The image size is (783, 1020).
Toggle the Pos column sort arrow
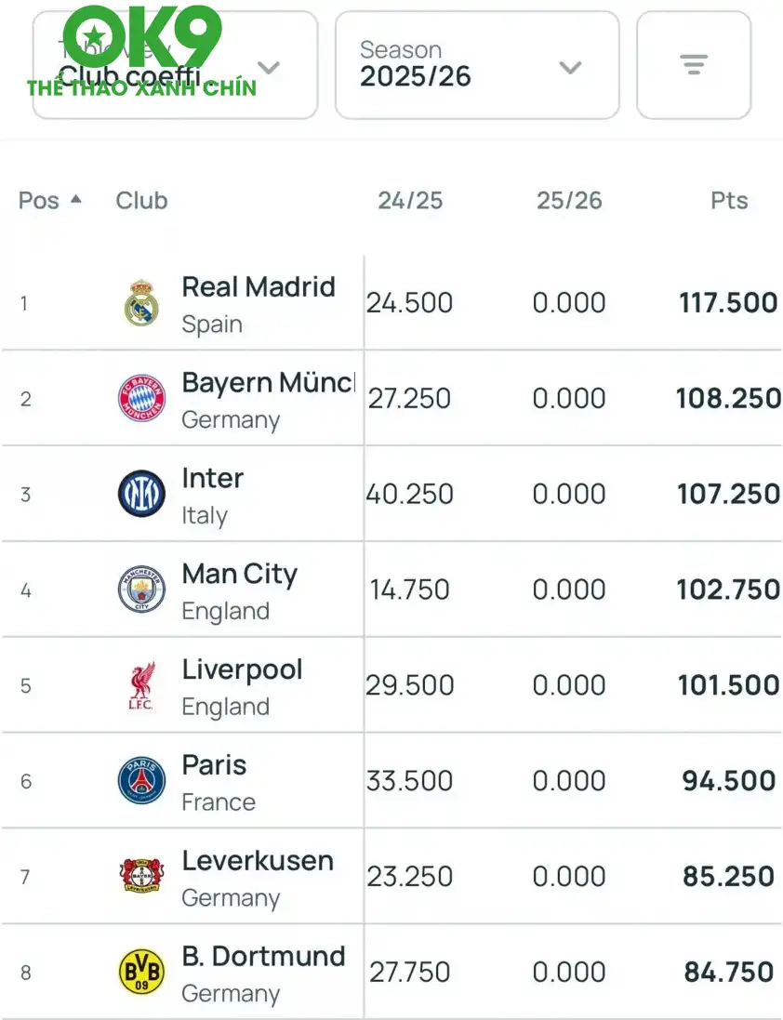pyautogui.click(x=74, y=199)
